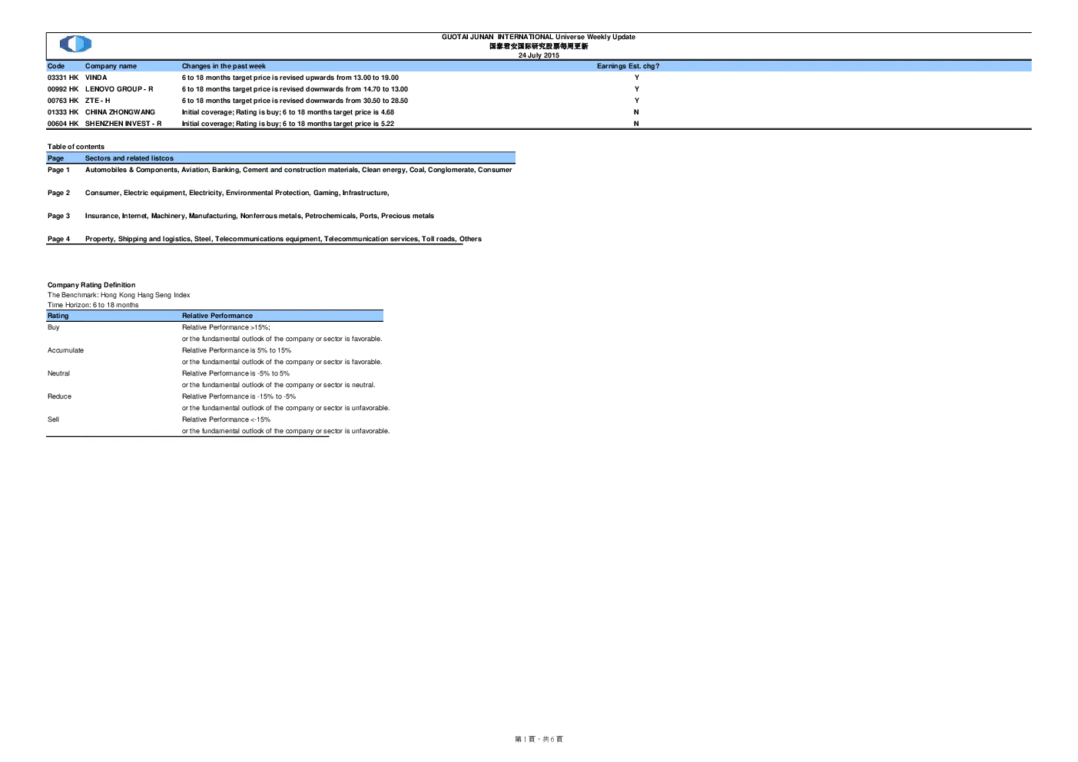The image size is (1078, 762).
Task: Click the 'Y' earnings flag for ZTE
Action: click(636, 101)
